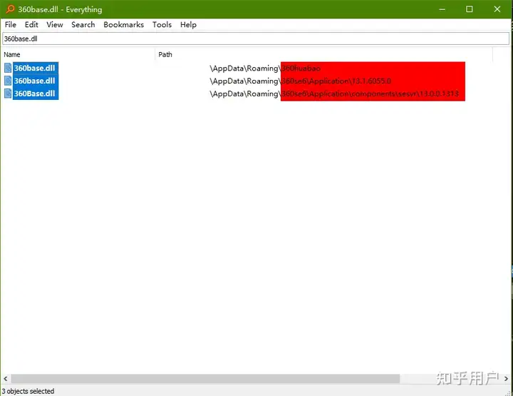Screen dimensions: 513x396
Task: Open the Help menu
Action: click(188, 24)
